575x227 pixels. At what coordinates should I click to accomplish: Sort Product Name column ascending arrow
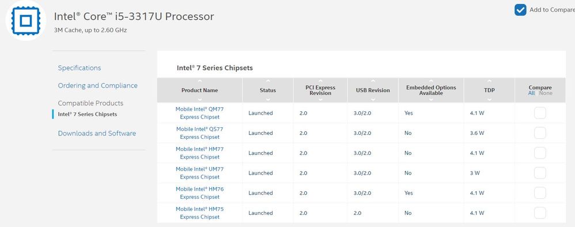click(x=199, y=81)
